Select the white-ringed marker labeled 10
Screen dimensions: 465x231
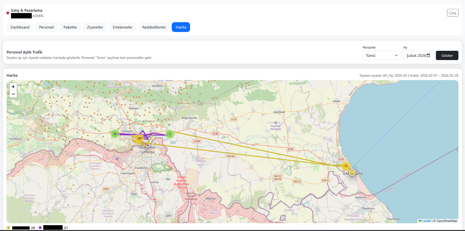(x=352, y=172)
